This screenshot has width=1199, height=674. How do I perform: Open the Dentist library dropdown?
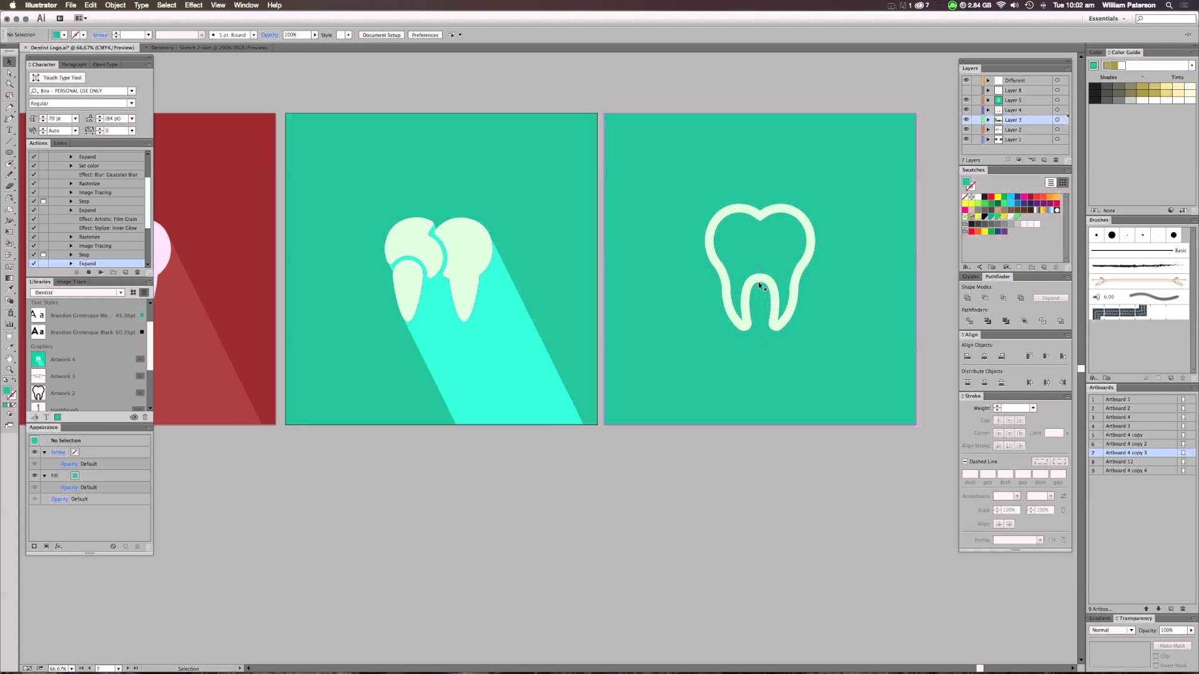click(121, 292)
